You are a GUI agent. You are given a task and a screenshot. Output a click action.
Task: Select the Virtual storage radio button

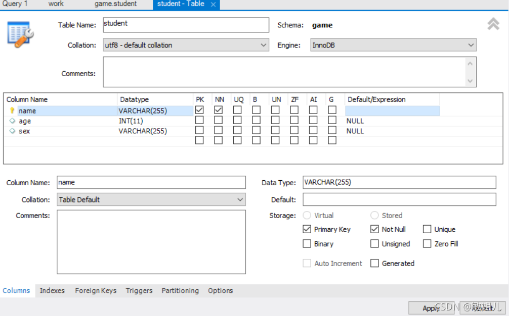tap(307, 216)
